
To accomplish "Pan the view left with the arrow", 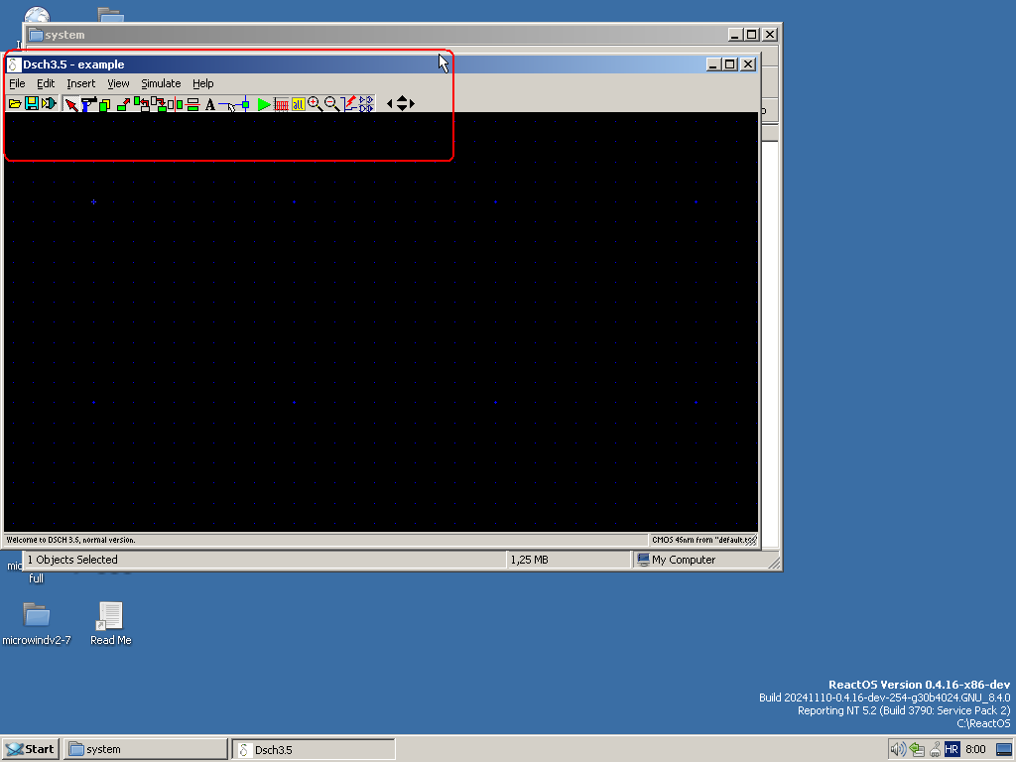I will coord(389,103).
